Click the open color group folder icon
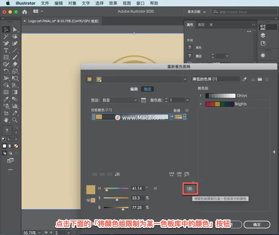Screen dimensions: 279x235 click(260, 79)
